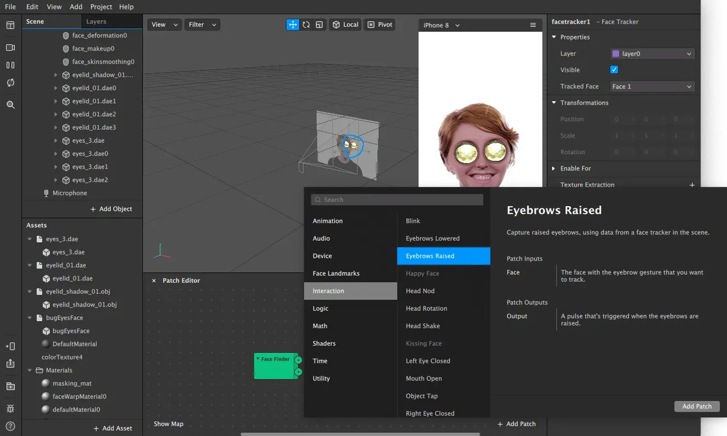This screenshot has height=436, width=727.
Task: Select the scale manipulator tool
Action: tap(319, 25)
